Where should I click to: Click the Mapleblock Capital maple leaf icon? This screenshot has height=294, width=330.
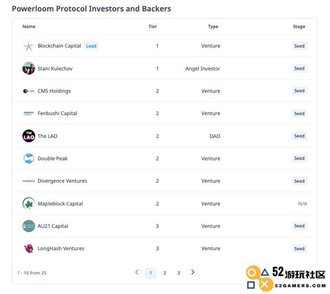click(29, 204)
